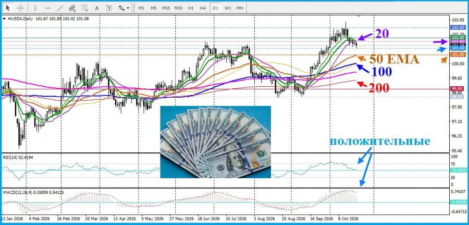
Task: Toggle the active D1 timeframe button
Action: [215, 8]
